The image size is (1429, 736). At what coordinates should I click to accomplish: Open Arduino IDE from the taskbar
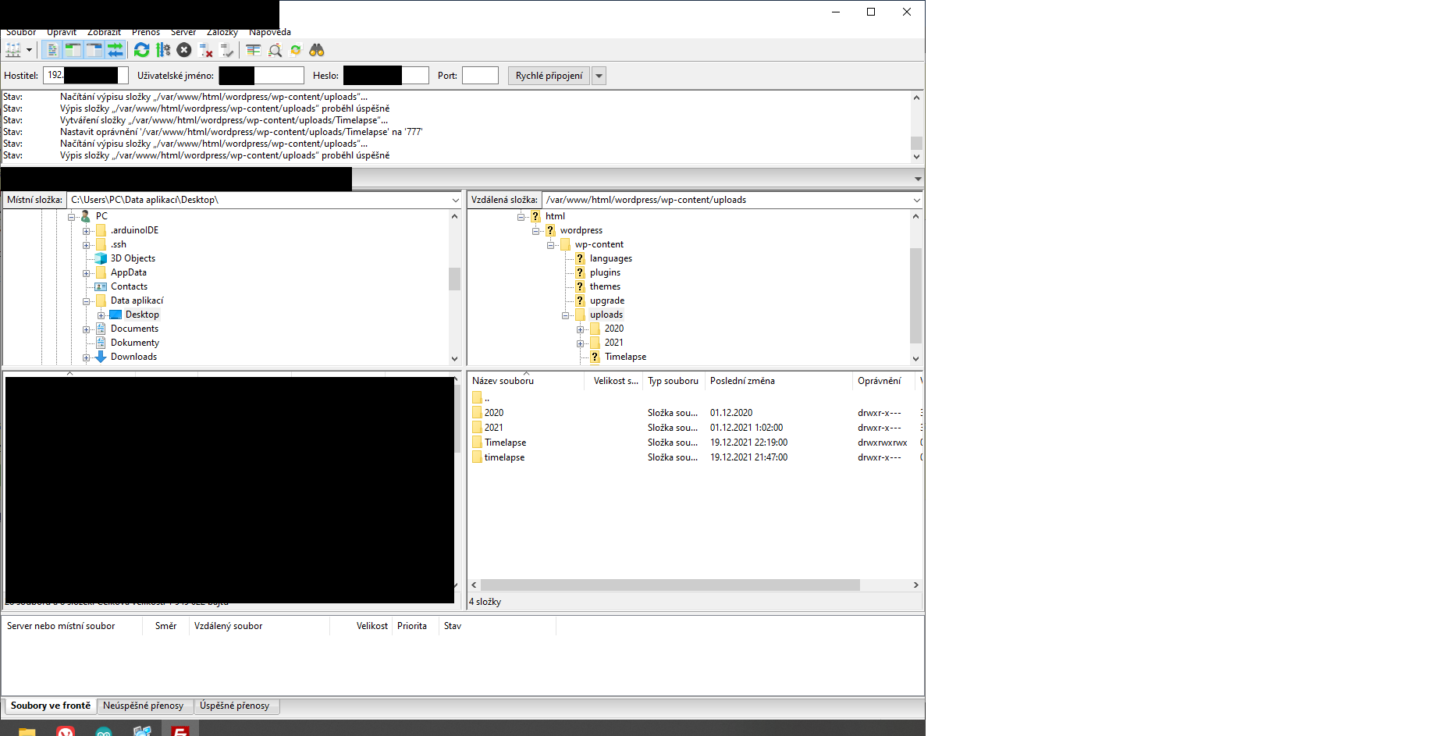[x=104, y=731]
